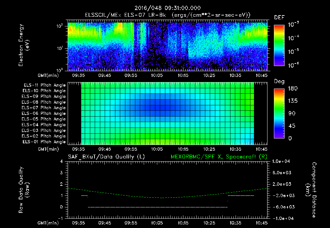Click the '09:35' time tick under the spectrogram
Viewport: 330px width, 228px height.
coord(79,75)
